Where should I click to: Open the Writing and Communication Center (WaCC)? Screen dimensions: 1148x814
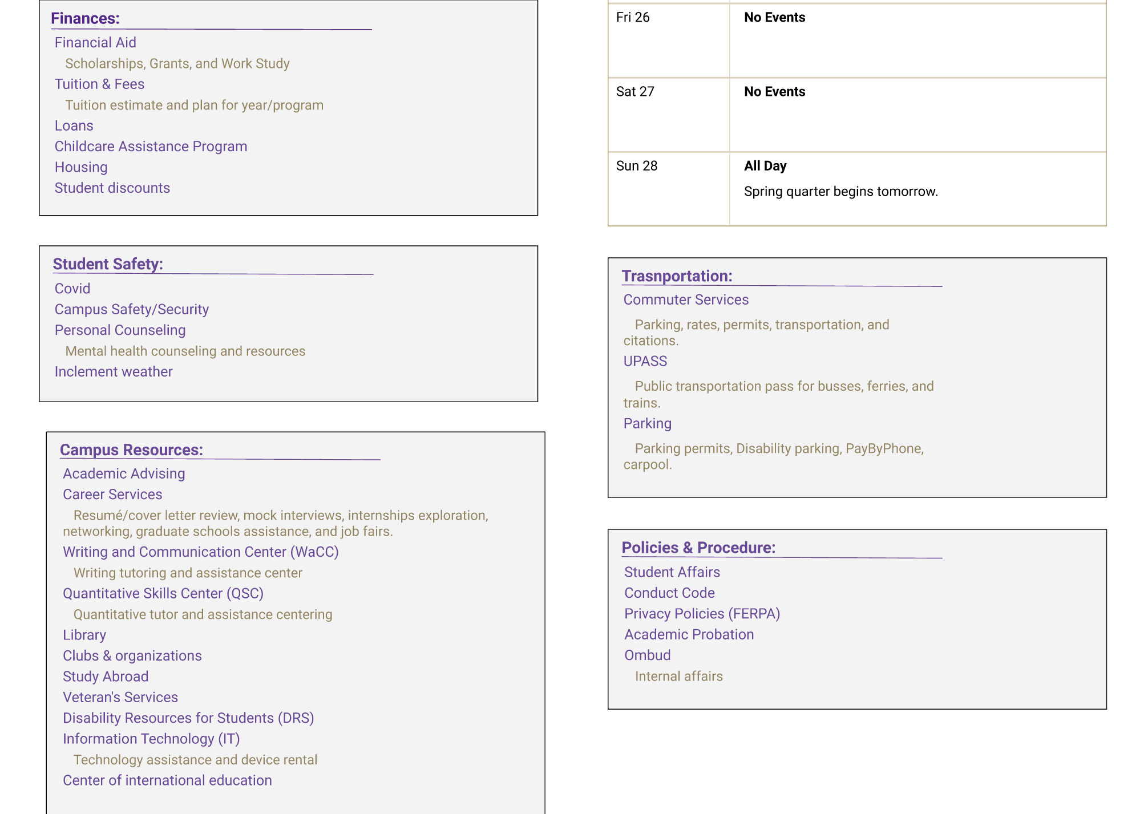(x=200, y=552)
